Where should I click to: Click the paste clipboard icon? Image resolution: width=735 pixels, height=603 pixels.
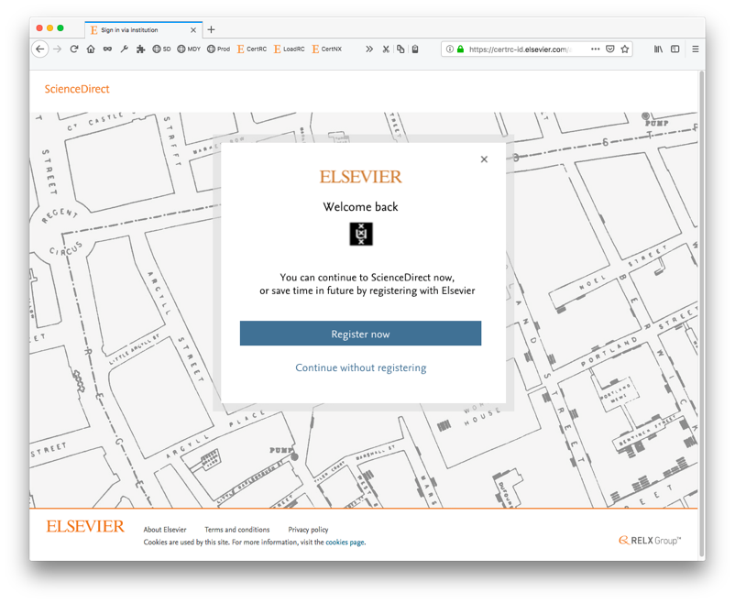pyautogui.click(x=415, y=49)
